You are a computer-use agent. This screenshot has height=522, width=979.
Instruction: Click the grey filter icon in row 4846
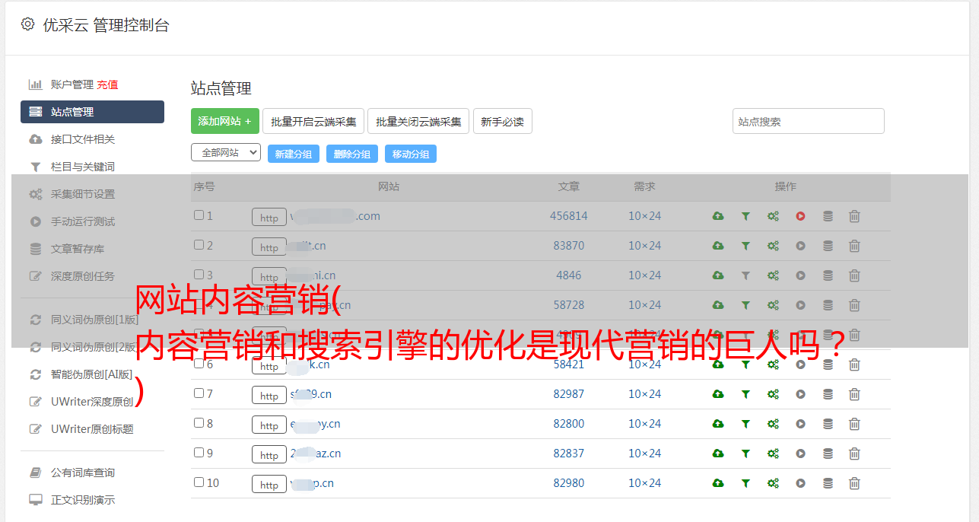coord(745,275)
